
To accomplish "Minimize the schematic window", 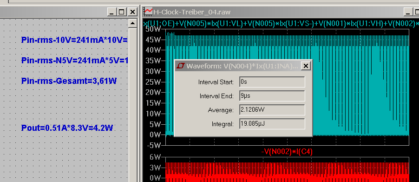I will [111, 12].
